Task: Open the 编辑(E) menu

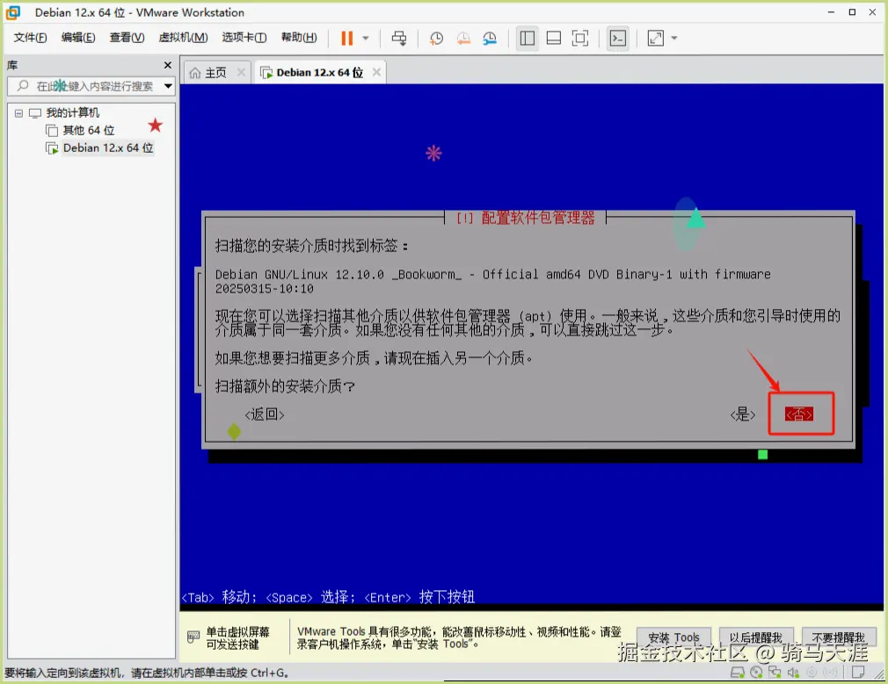Action: [x=78, y=38]
